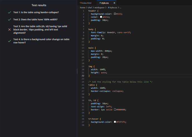
Task: Click the 'height: auto' declaration
Action: click(99, 72)
